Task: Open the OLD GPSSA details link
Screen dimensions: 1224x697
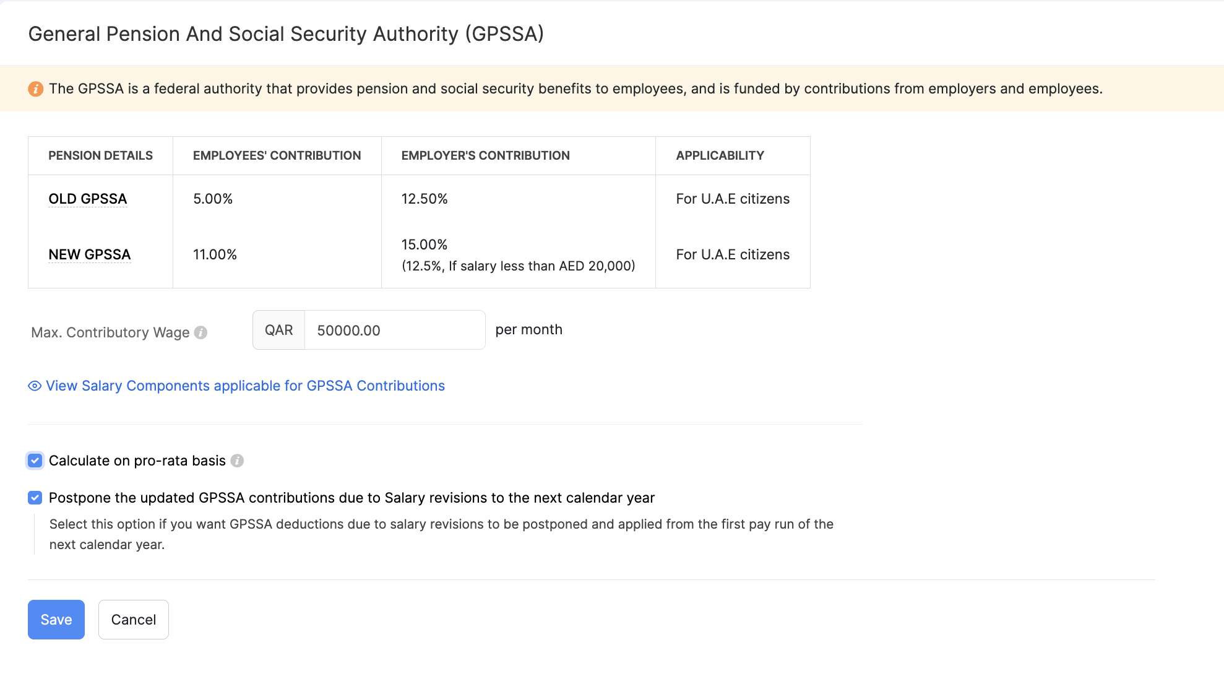Action: 87,199
